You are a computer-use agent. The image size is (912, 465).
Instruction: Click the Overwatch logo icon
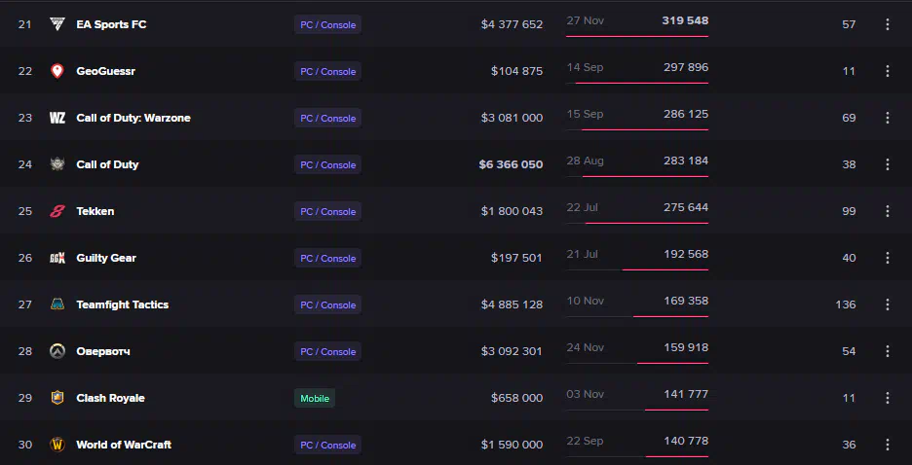tap(57, 351)
